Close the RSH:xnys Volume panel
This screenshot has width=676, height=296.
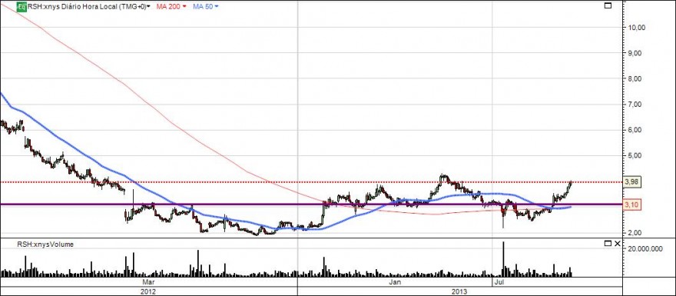point(618,244)
